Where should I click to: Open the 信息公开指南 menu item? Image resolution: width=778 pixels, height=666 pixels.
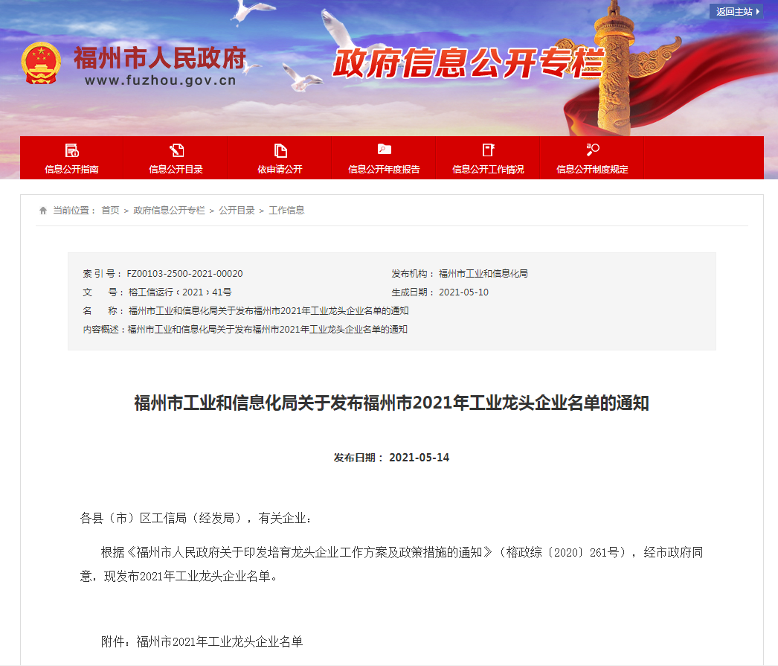71,169
